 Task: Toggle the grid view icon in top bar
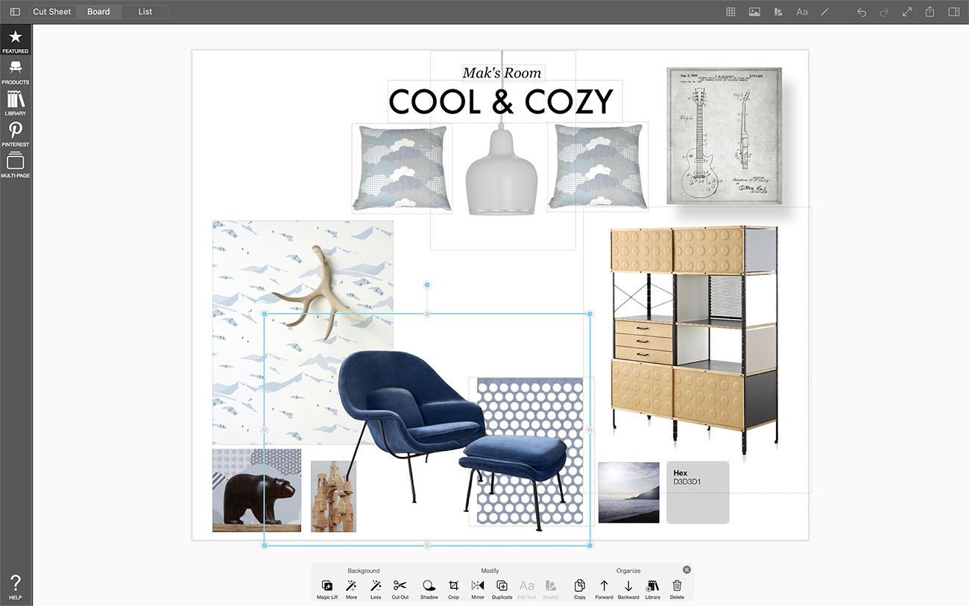[730, 12]
